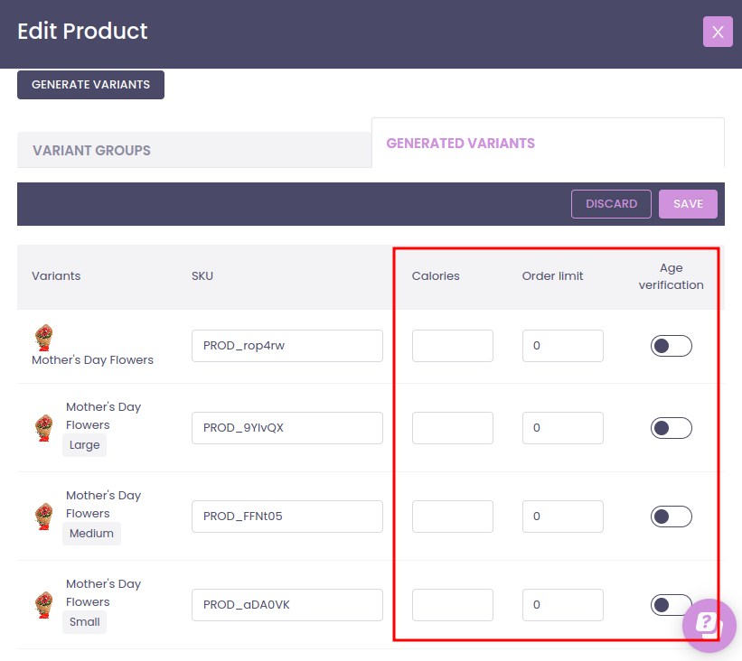
Task: Close the Edit Product dialog
Action: click(x=718, y=32)
